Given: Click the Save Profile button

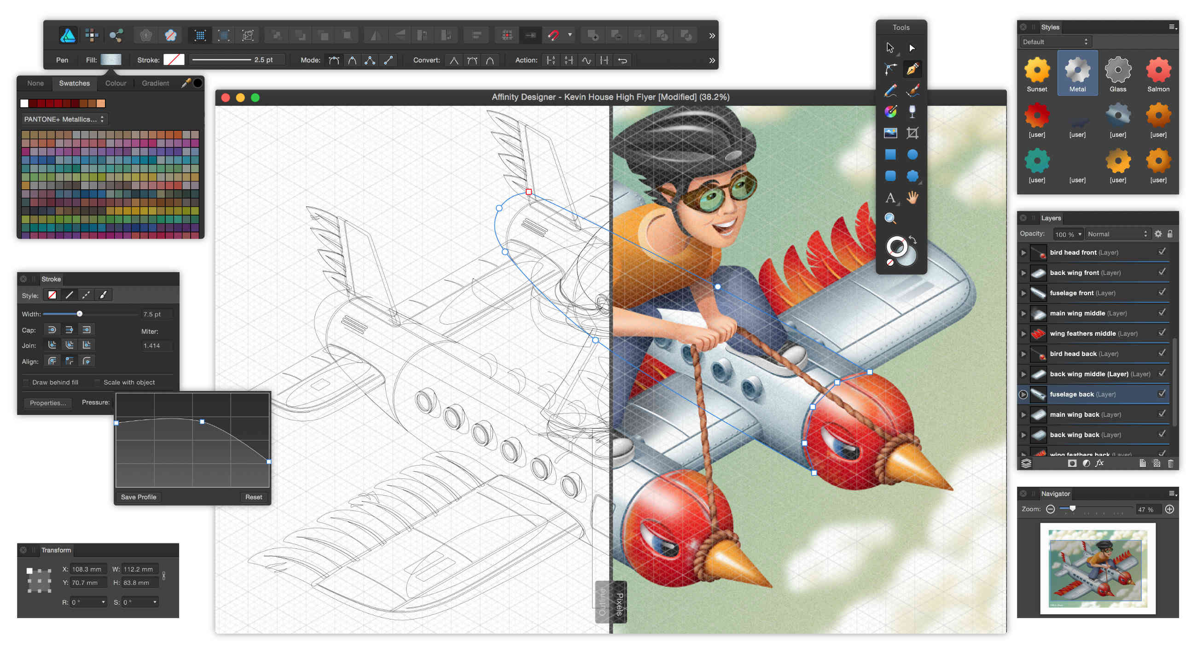Looking at the screenshot, I should [x=138, y=496].
